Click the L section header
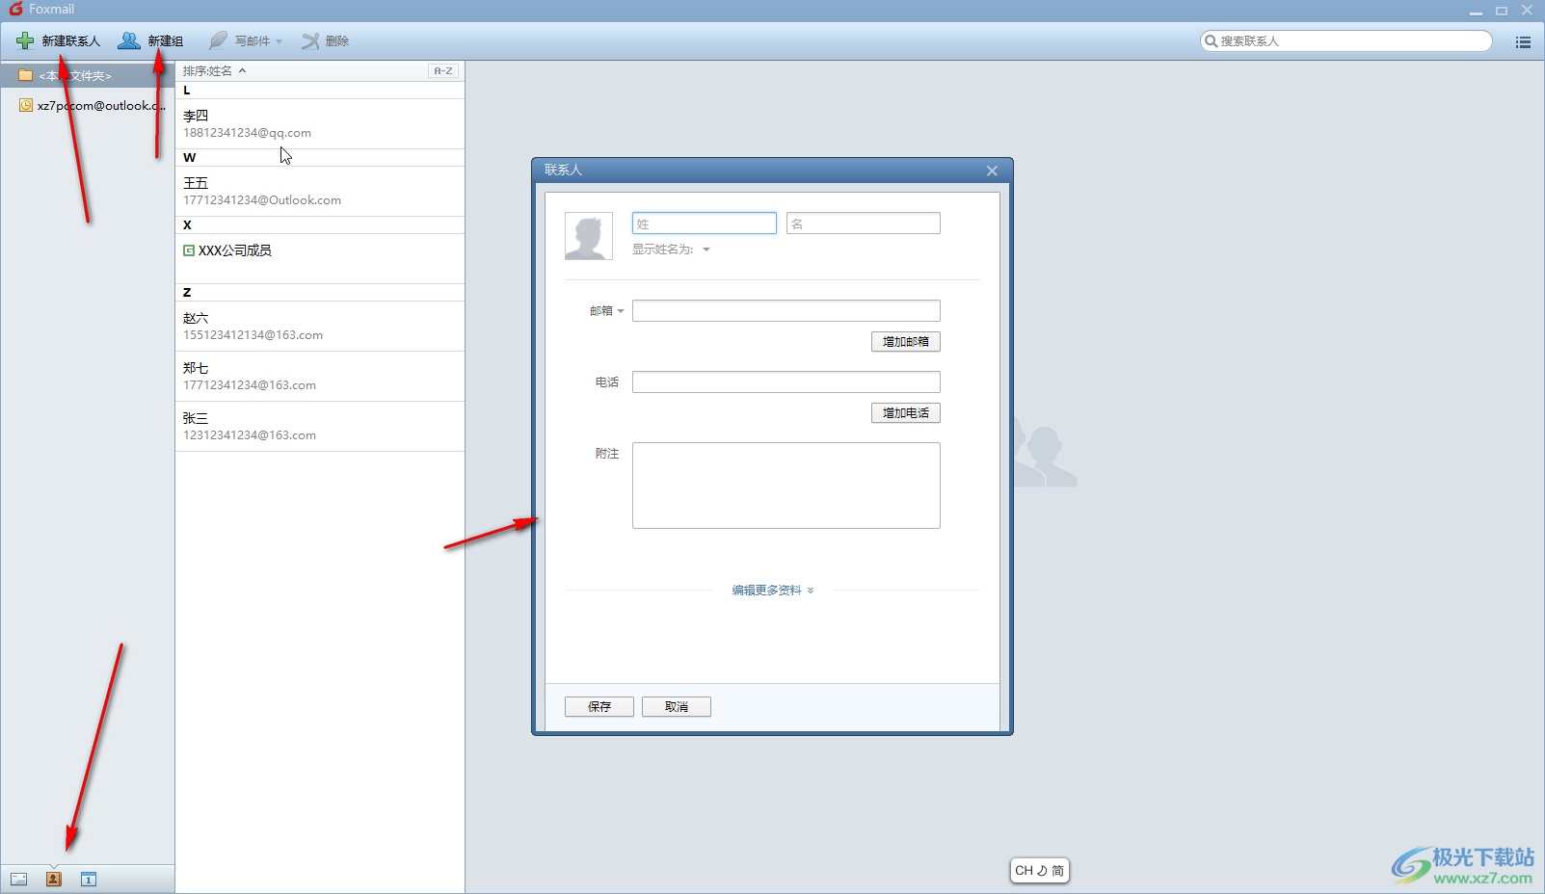 (x=320, y=90)
